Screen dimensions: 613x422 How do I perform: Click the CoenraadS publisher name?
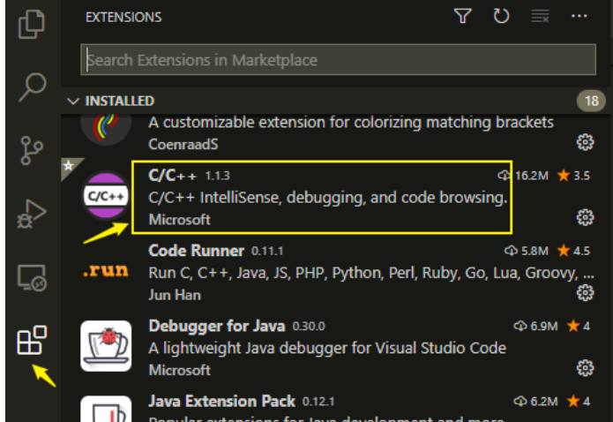pyautogui.click(x=183, y=144)
